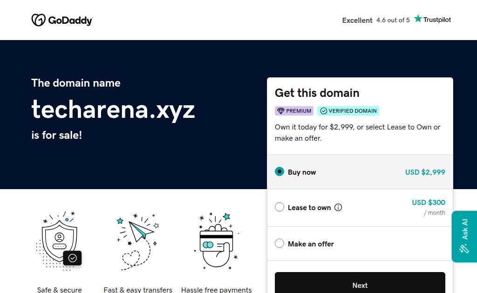
Task: Click the 4.6 out of 5 rating text
Action: tap(393, 20)
